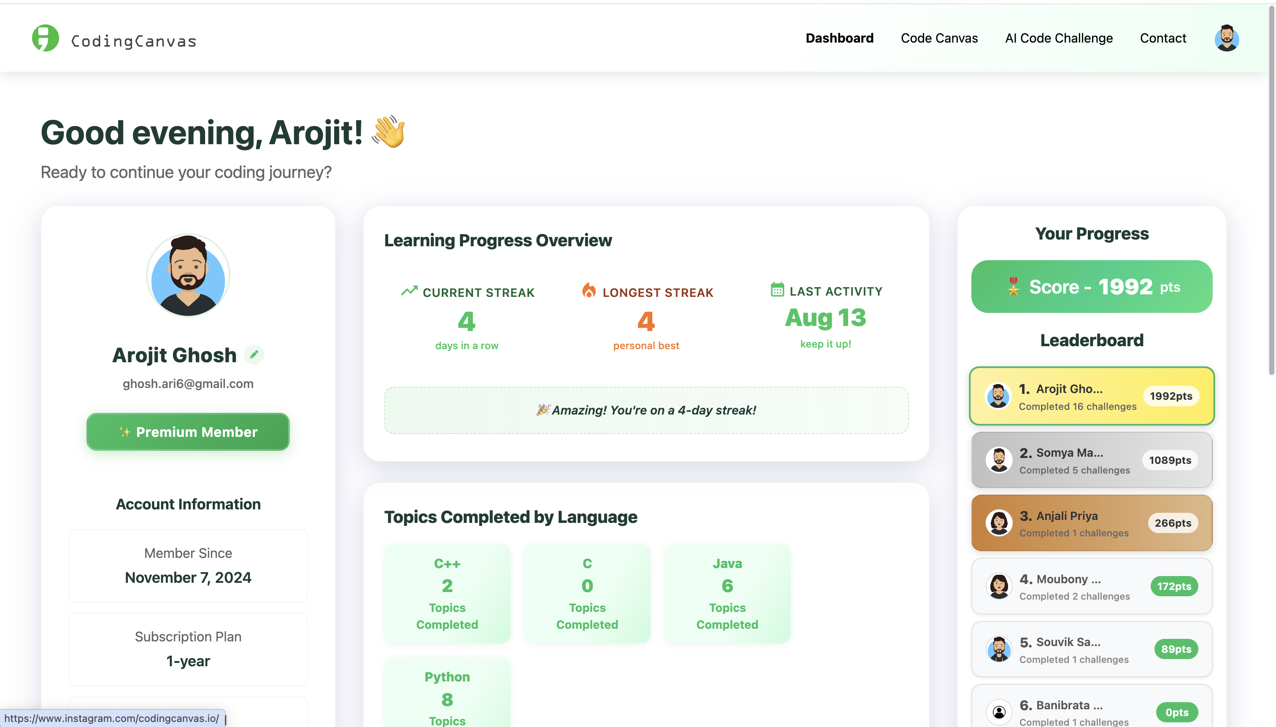This screenshot has width=1276, height=727.
Task: Click the medal icon in Score banner
Action: coord(1013,287)
